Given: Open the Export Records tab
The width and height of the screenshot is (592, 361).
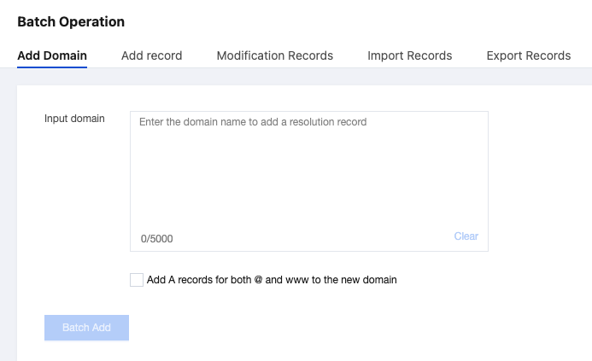Looking at the screenshot, I should [528, 55].
